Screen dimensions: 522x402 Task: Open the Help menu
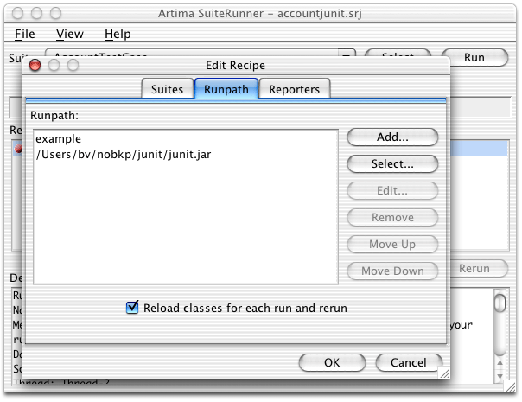click(x=118, y=34)
